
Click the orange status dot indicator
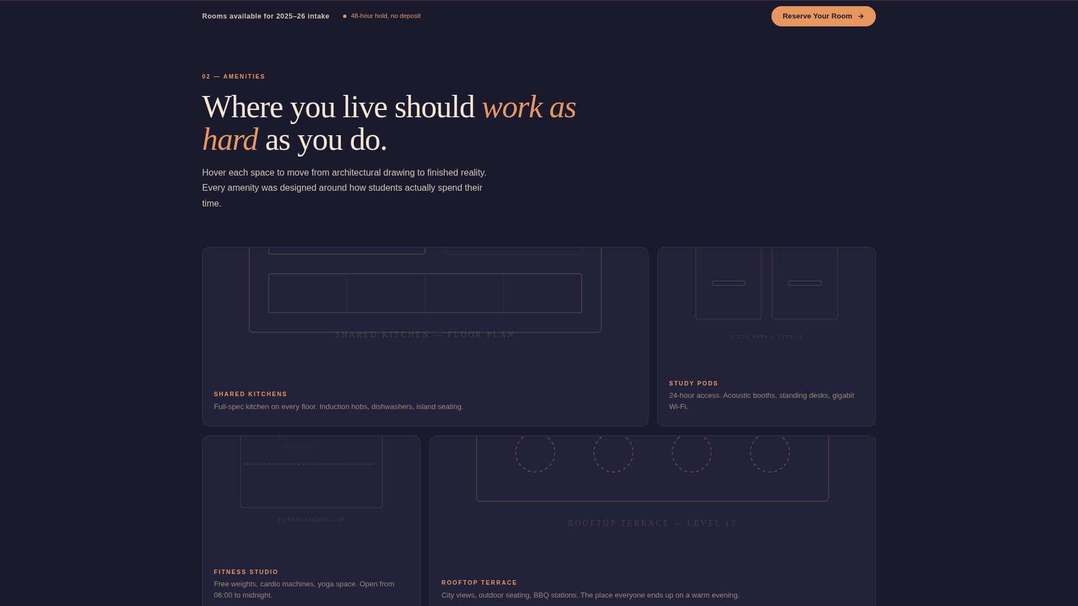click(344, 16)
